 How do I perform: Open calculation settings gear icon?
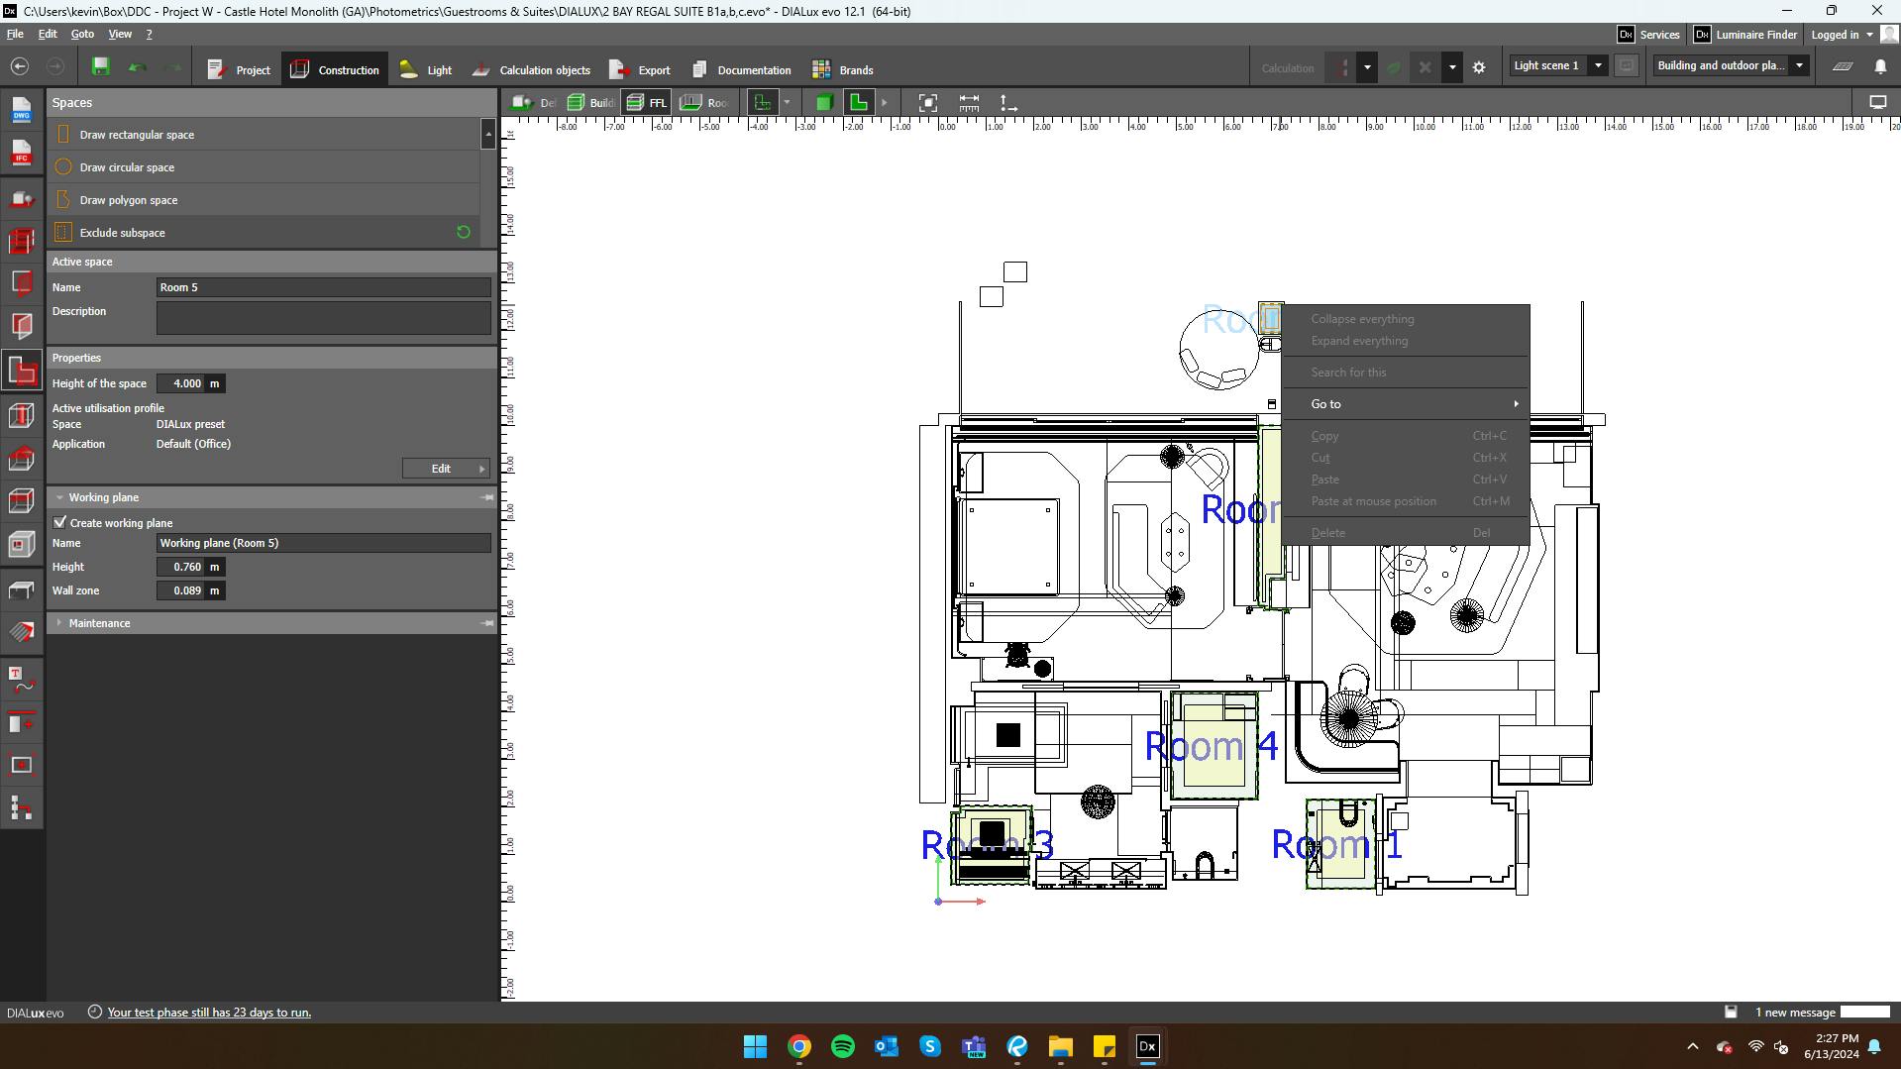point(1479,68)
